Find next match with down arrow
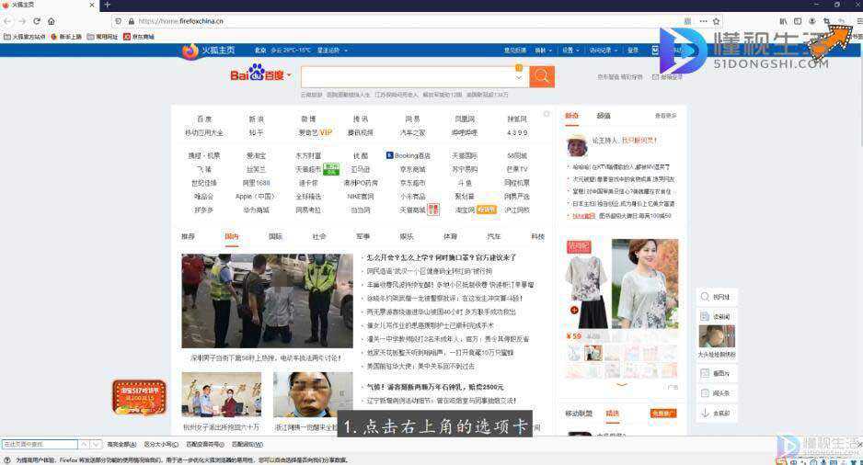 tap(97, 444)
